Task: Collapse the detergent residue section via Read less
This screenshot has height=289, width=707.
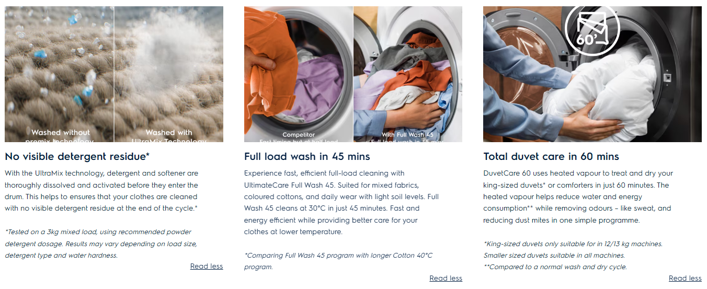Action: (x=207, y=267)
